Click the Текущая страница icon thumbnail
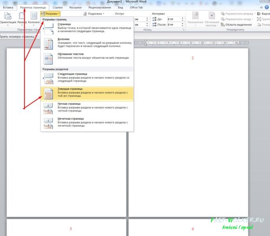 48,94
